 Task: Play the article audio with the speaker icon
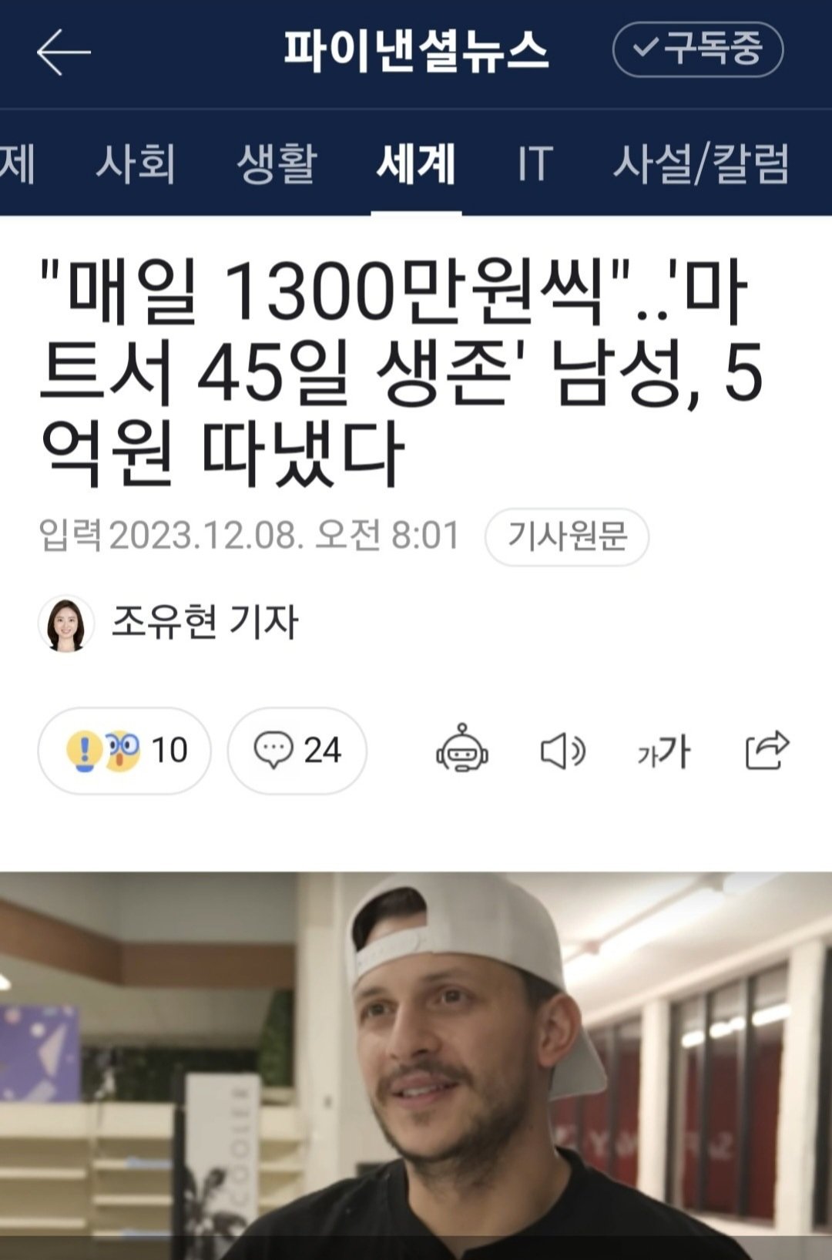click(562, 751)
